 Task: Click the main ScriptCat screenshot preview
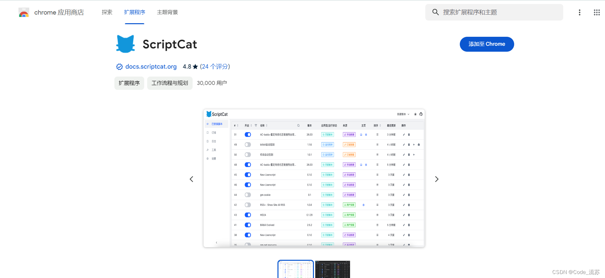(x=314, y=178)
